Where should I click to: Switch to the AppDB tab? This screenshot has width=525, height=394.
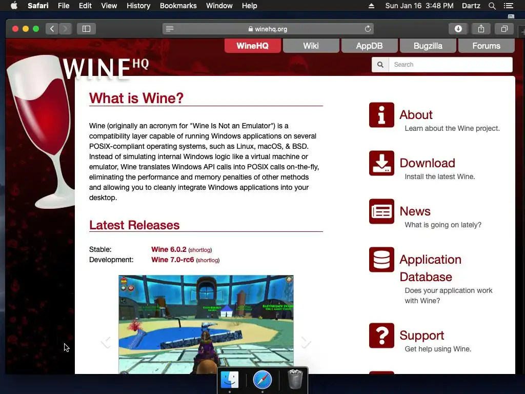pos(369,46)
